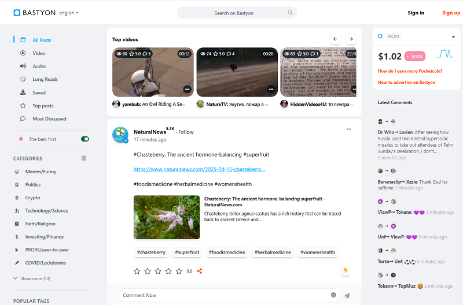Click the #foodismedicine tag chip
Screen dimensions: 463x305
pos(227,252)
